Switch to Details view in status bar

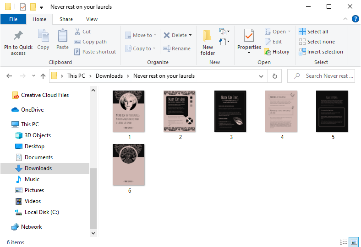[344, 242]
